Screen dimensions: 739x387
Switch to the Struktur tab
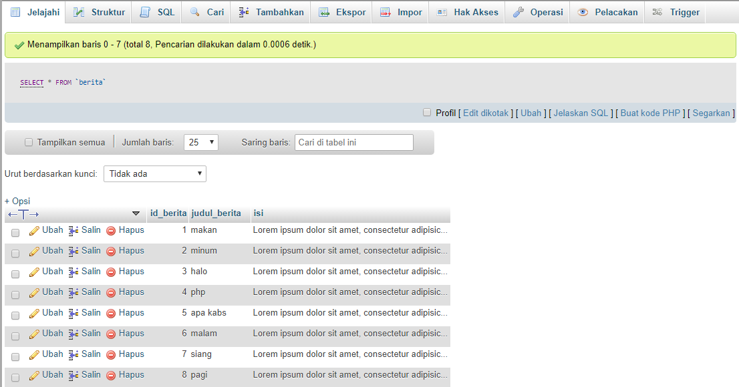(98, 11)
